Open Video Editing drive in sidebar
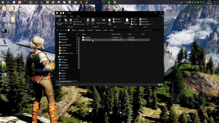This screenshot has width=219, height=123. pyautogui.click(x=66, y=45)
